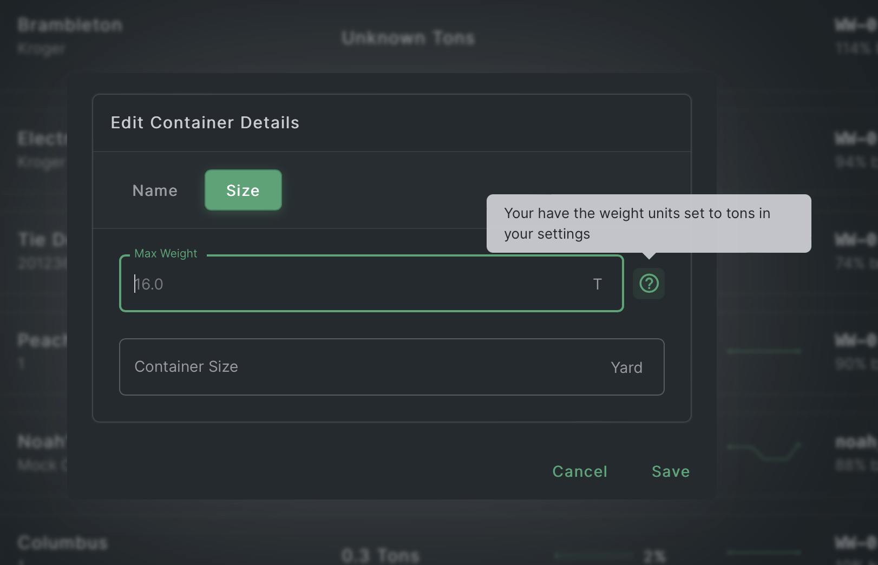Click the Peach row flat trend line
The image size is (878, 565).
tap(764, 351)
